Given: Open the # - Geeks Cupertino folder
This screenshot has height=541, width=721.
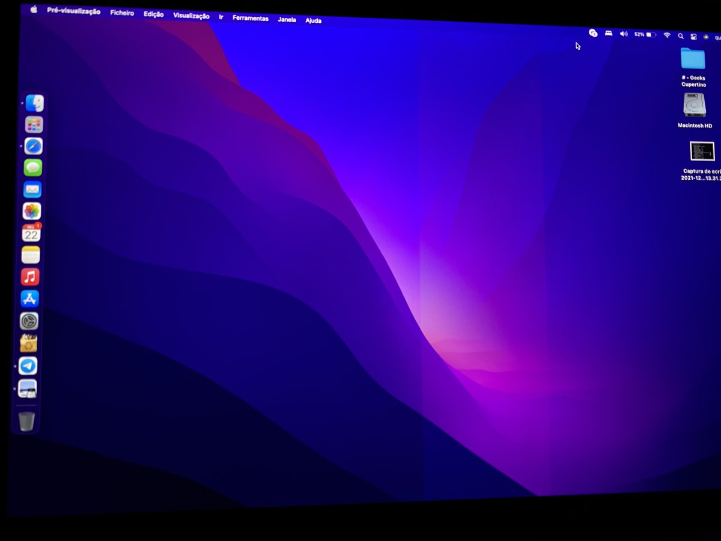Looking at the screenshot, I should (693, 60).
